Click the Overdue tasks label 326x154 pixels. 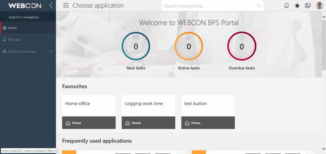(x=242, y=68)
